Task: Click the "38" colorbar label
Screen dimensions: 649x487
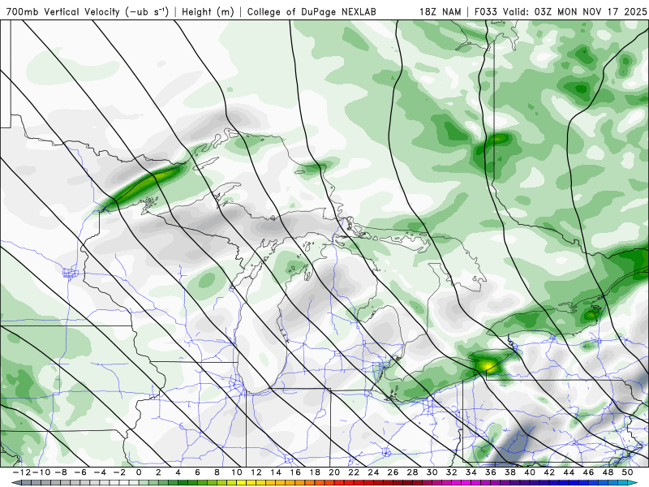Action: (x=510, y=472)
